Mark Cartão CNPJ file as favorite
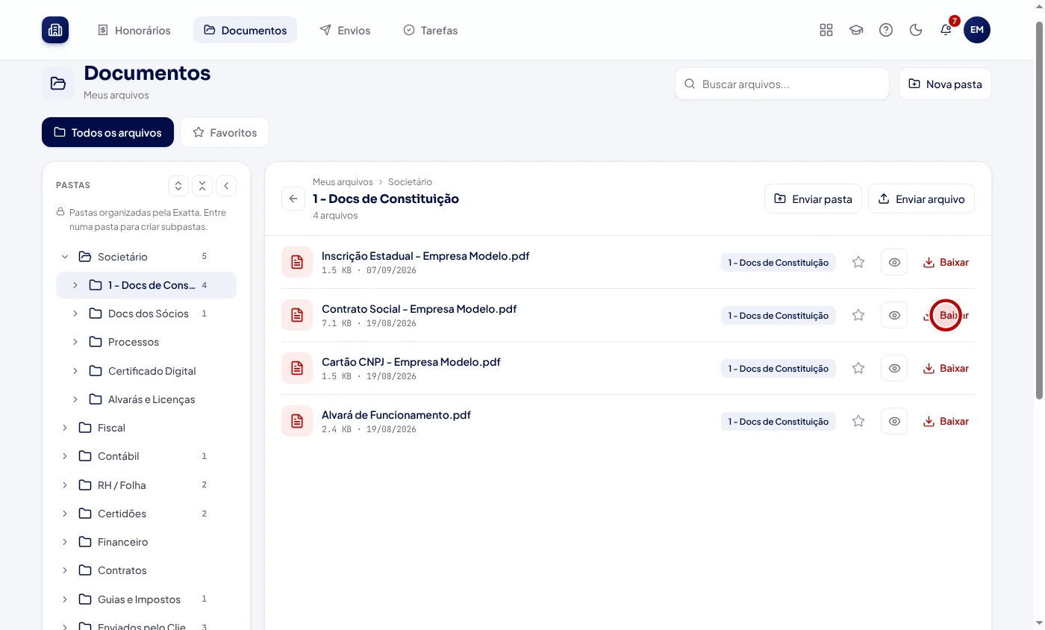The image size is (1045, 630). (858, 368)
